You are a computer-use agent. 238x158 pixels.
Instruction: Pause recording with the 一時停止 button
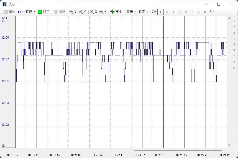tap(27, 12)
